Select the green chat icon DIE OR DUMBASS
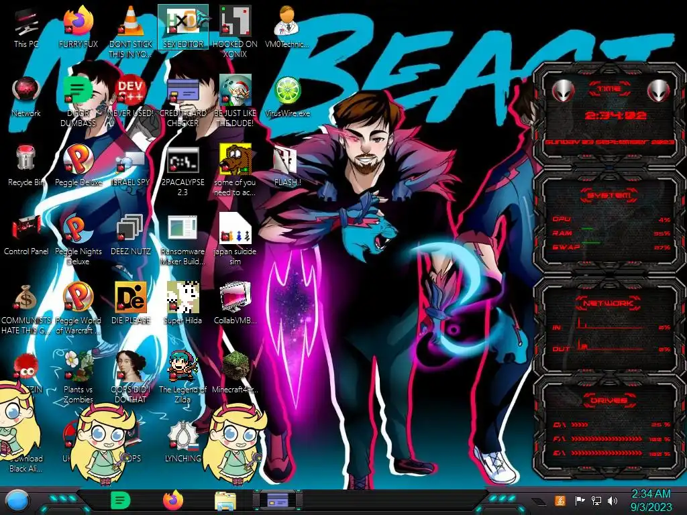This screenshot has width=687, height=515. click(78, 102)
